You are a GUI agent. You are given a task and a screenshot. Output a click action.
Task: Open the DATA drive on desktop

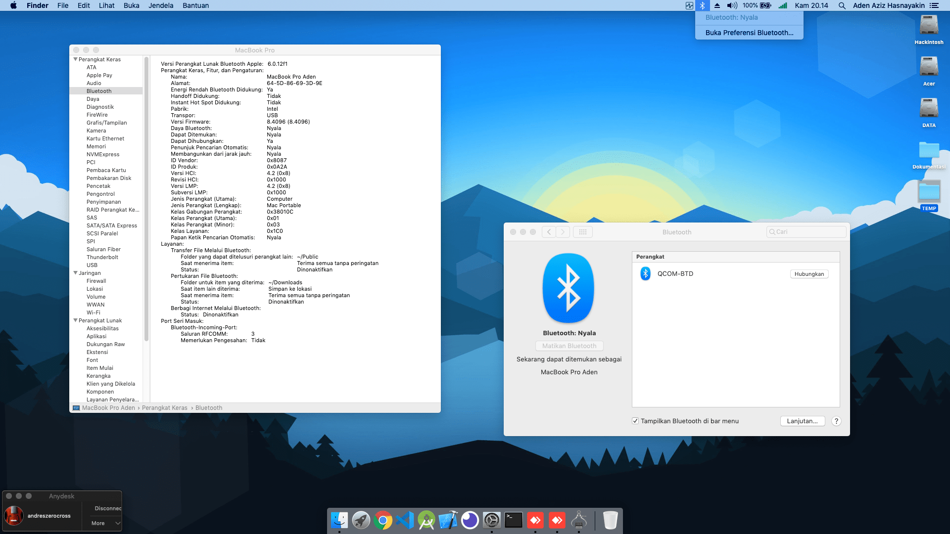click(x=929, y=113)
